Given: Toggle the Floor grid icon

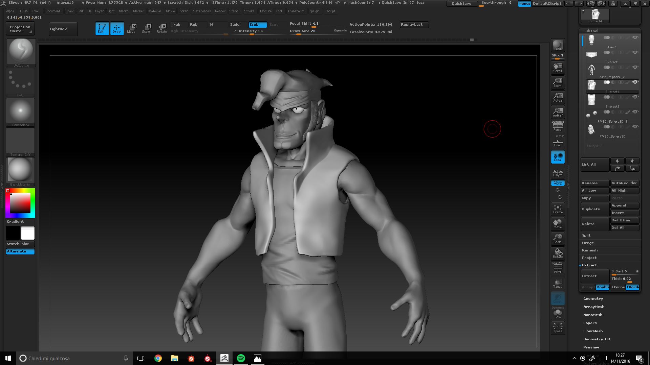Looking at the screenshot, I should [558, 142].
